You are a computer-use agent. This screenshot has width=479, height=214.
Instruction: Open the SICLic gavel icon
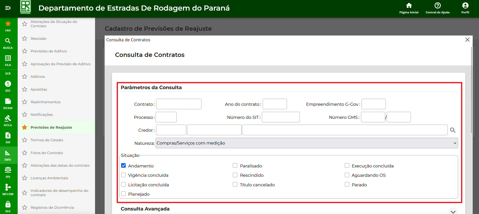click(8, 118)
